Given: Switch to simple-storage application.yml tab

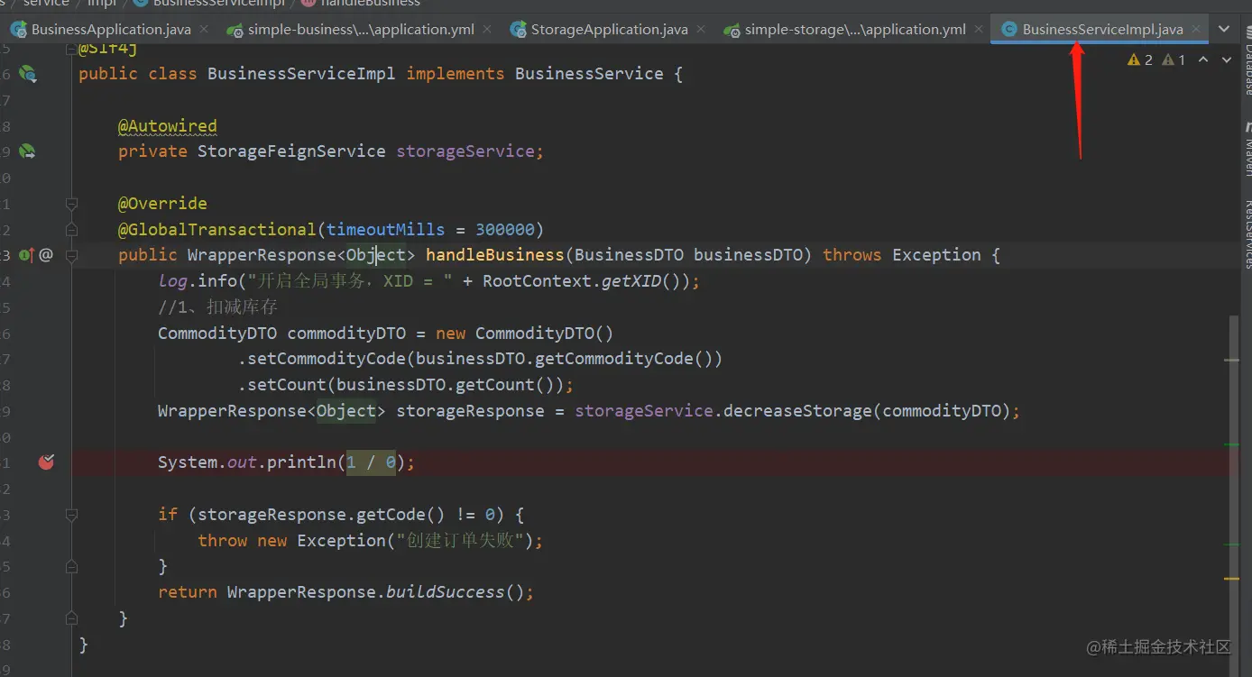Looking at the screenshot, I should (x=855, y=29).
